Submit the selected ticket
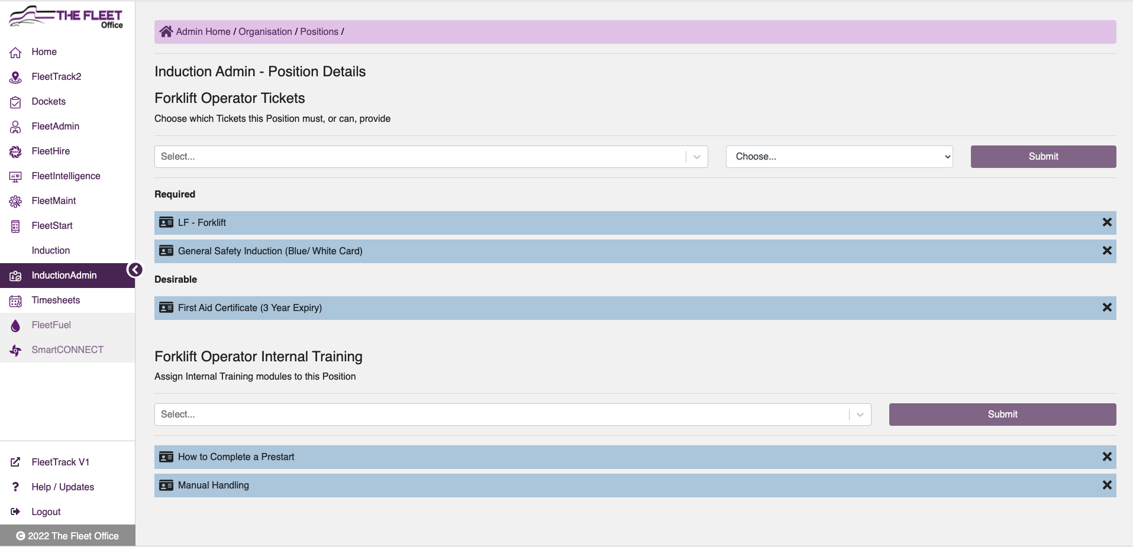Screen dimensions: 1133x547 coord(1043,157)
